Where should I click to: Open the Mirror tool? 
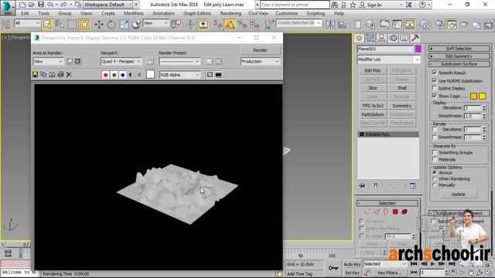click(330, 24)
